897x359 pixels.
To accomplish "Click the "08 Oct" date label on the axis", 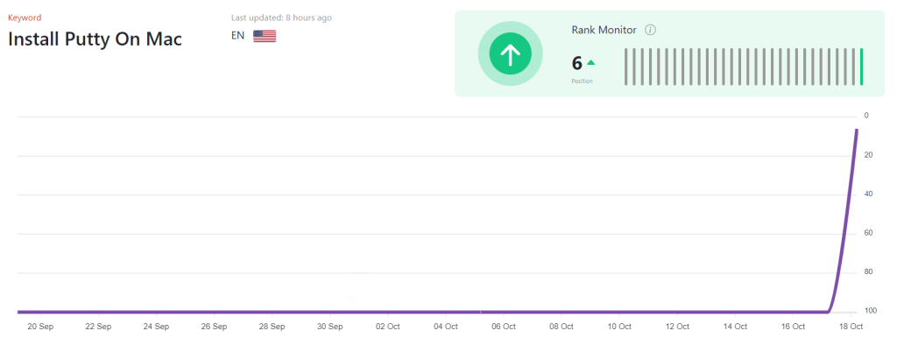I will coord(562,327).
